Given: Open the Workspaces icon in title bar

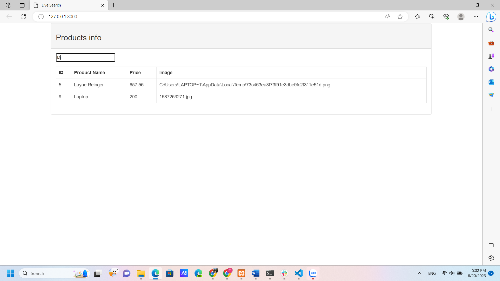Looking at the screenshot, I should pos(8,5).
